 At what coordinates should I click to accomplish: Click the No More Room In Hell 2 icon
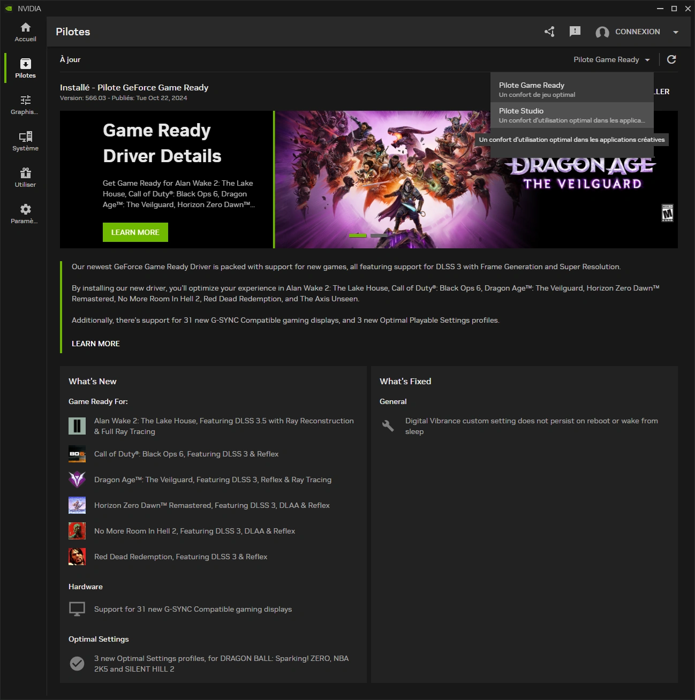77,531
